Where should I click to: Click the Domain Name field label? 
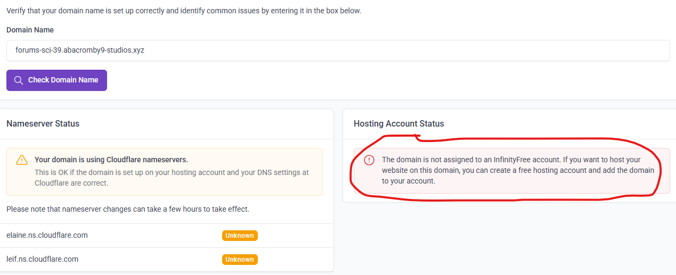point(30,30)
